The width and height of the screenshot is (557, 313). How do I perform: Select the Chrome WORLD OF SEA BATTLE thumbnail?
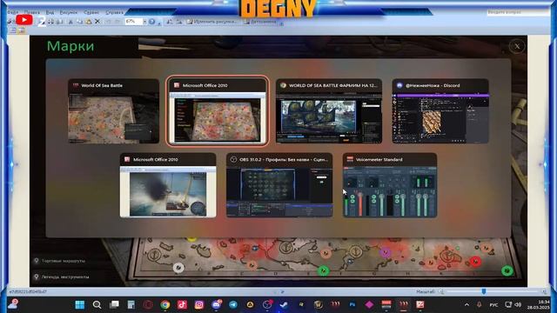[329, 110]
